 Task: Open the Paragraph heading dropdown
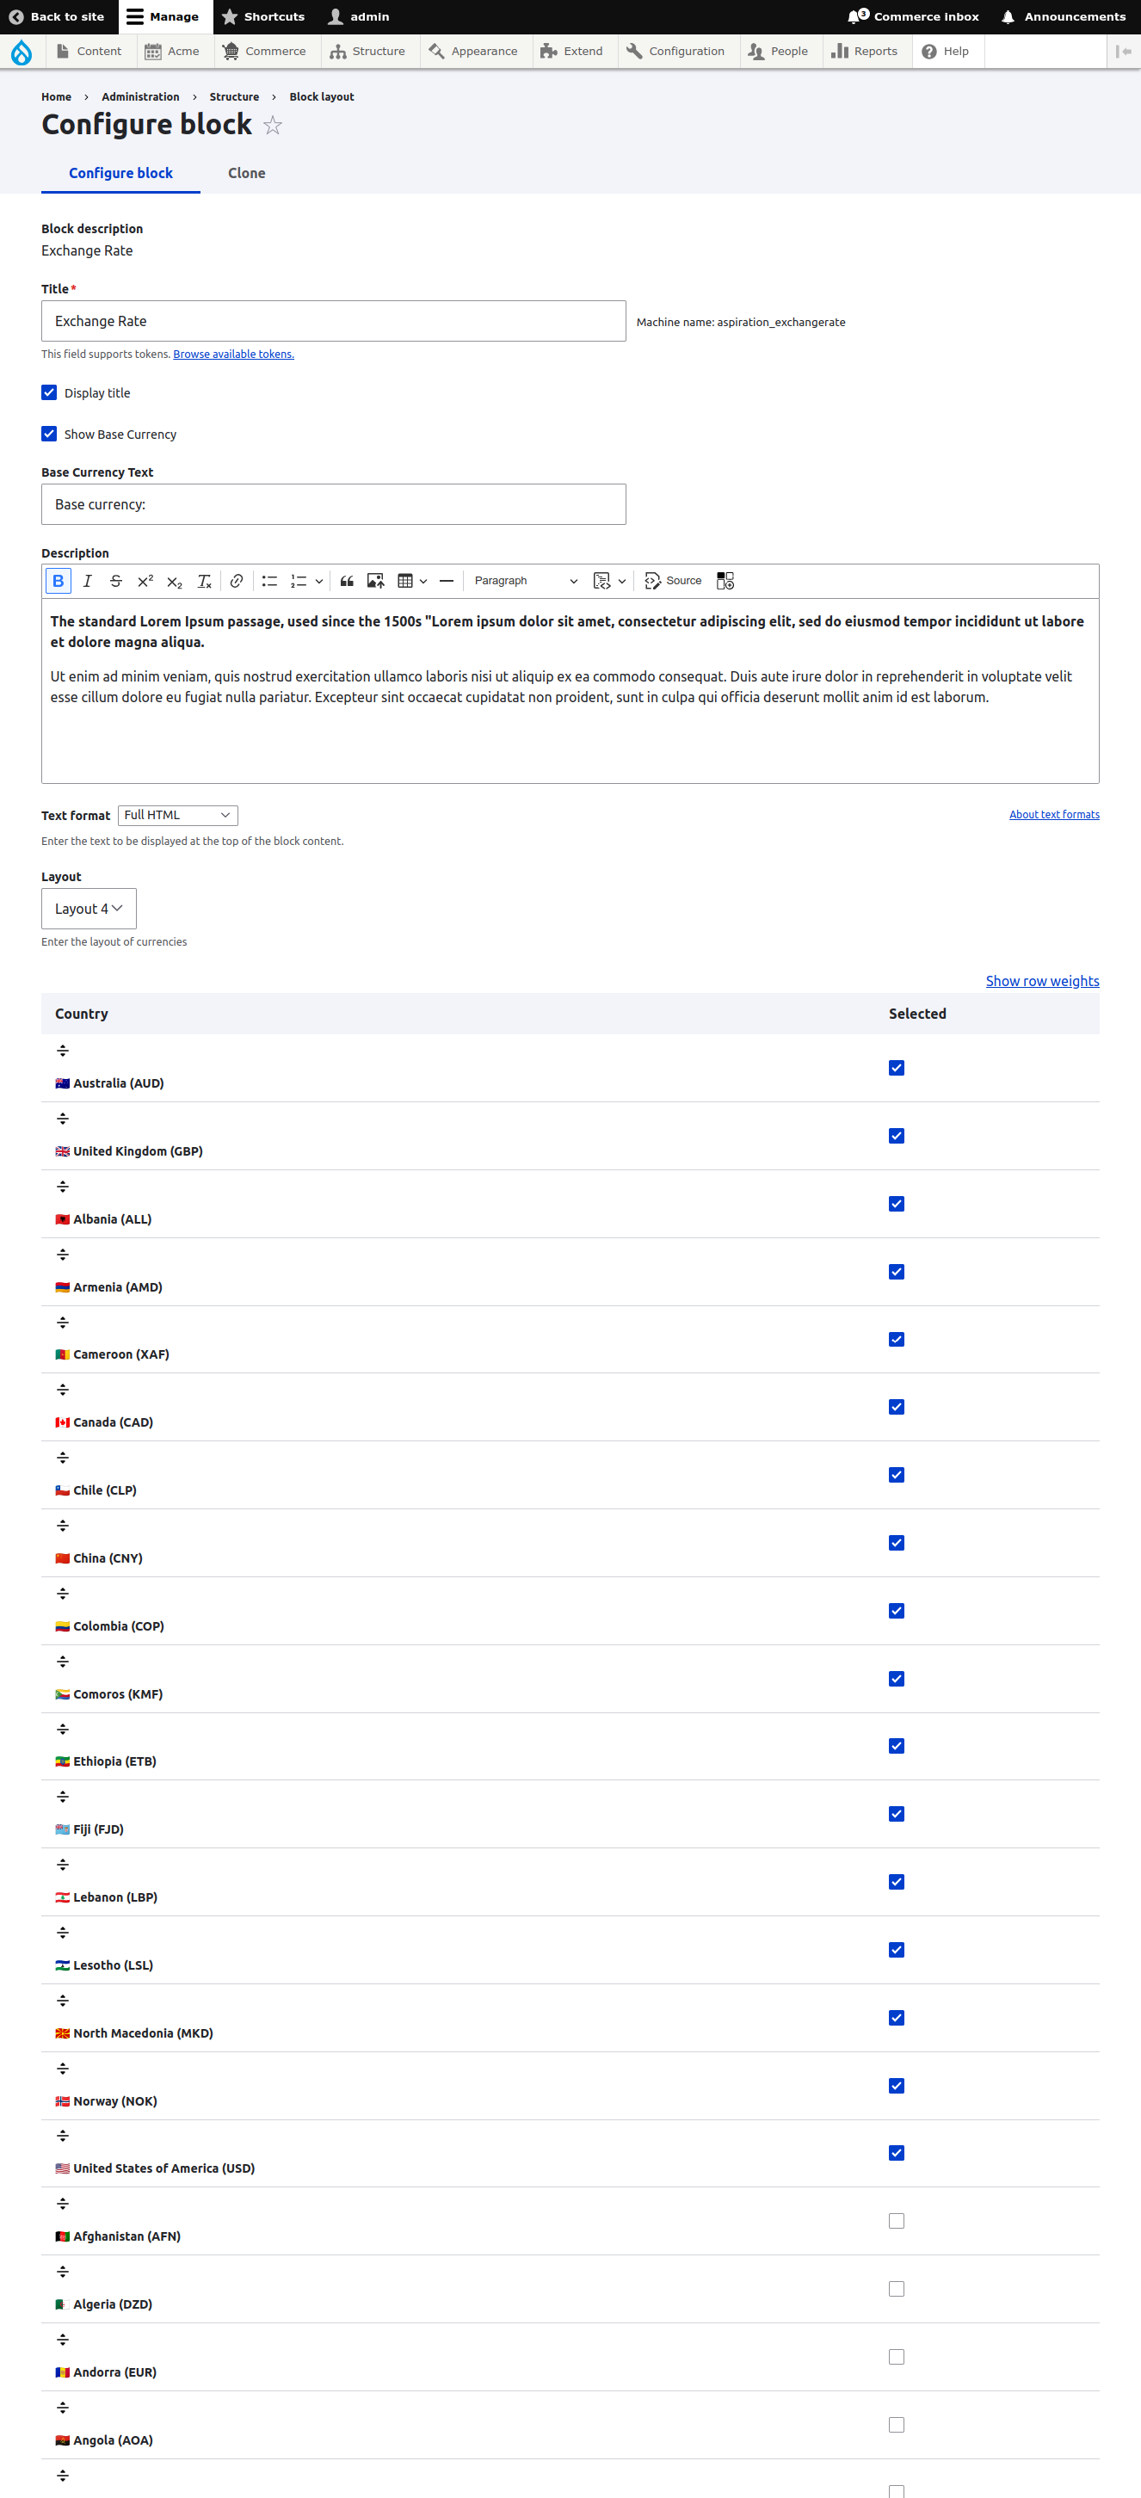pyautogui.click(x=526, y=581)
